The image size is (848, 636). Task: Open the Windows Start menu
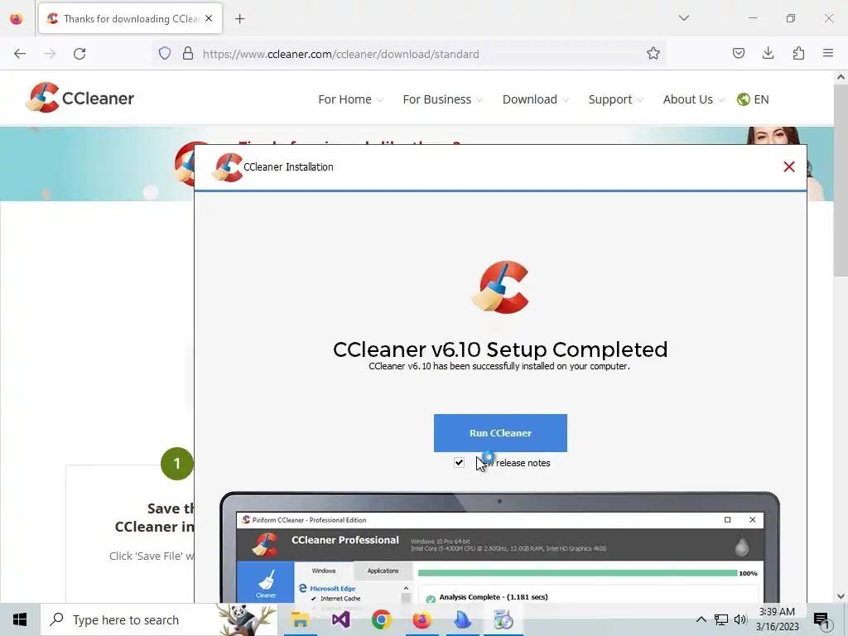click(x=20, y=619)
